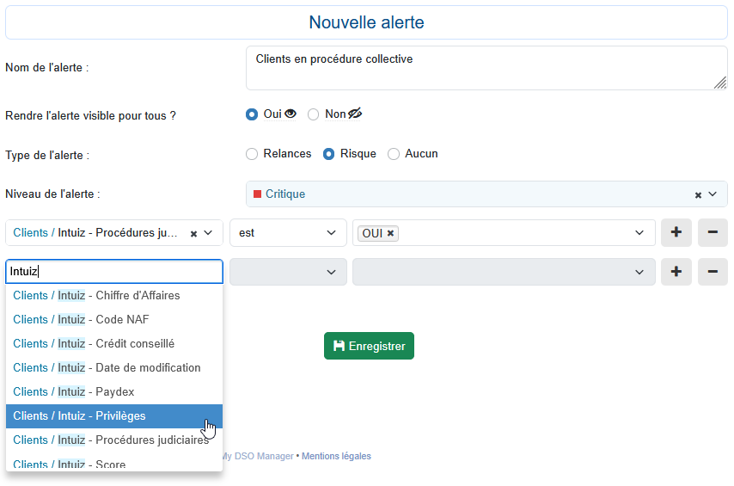
Task: Click the Critique level text
Action: click(285, 194)
